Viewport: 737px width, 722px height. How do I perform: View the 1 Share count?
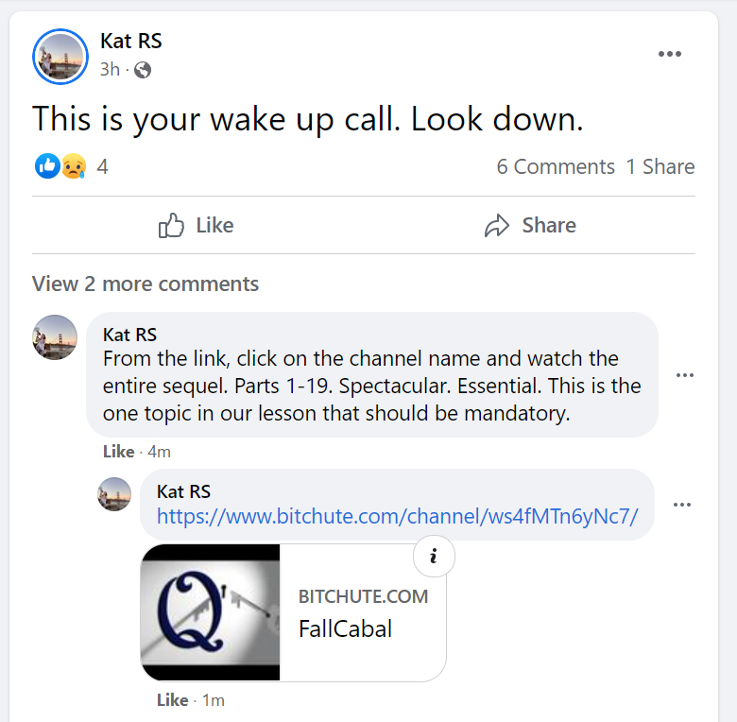(x=660, y=166)
